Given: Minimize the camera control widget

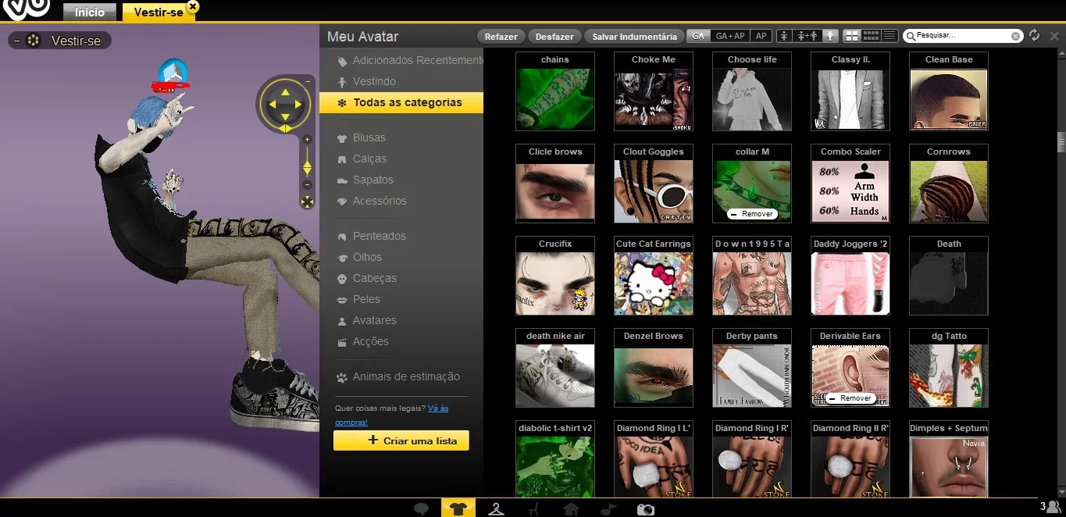Looking at the screenshot, I should pos(308,81).
